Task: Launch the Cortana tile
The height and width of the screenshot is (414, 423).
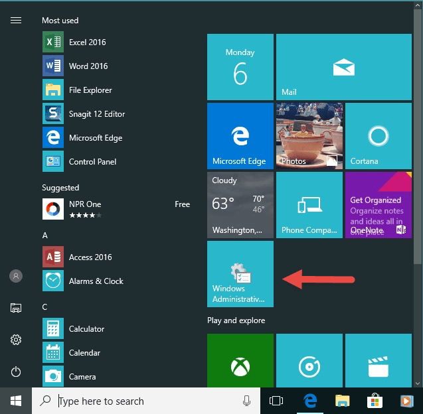Action: 379,136
